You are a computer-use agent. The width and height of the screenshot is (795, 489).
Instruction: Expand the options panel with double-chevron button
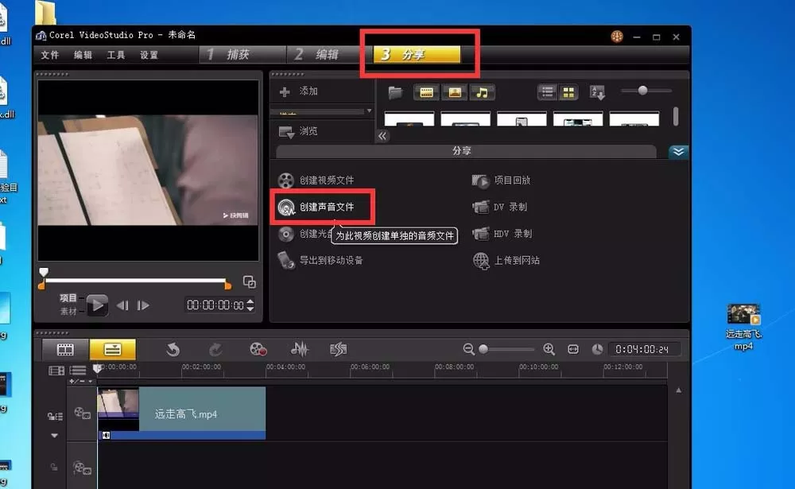coord(678,152)
